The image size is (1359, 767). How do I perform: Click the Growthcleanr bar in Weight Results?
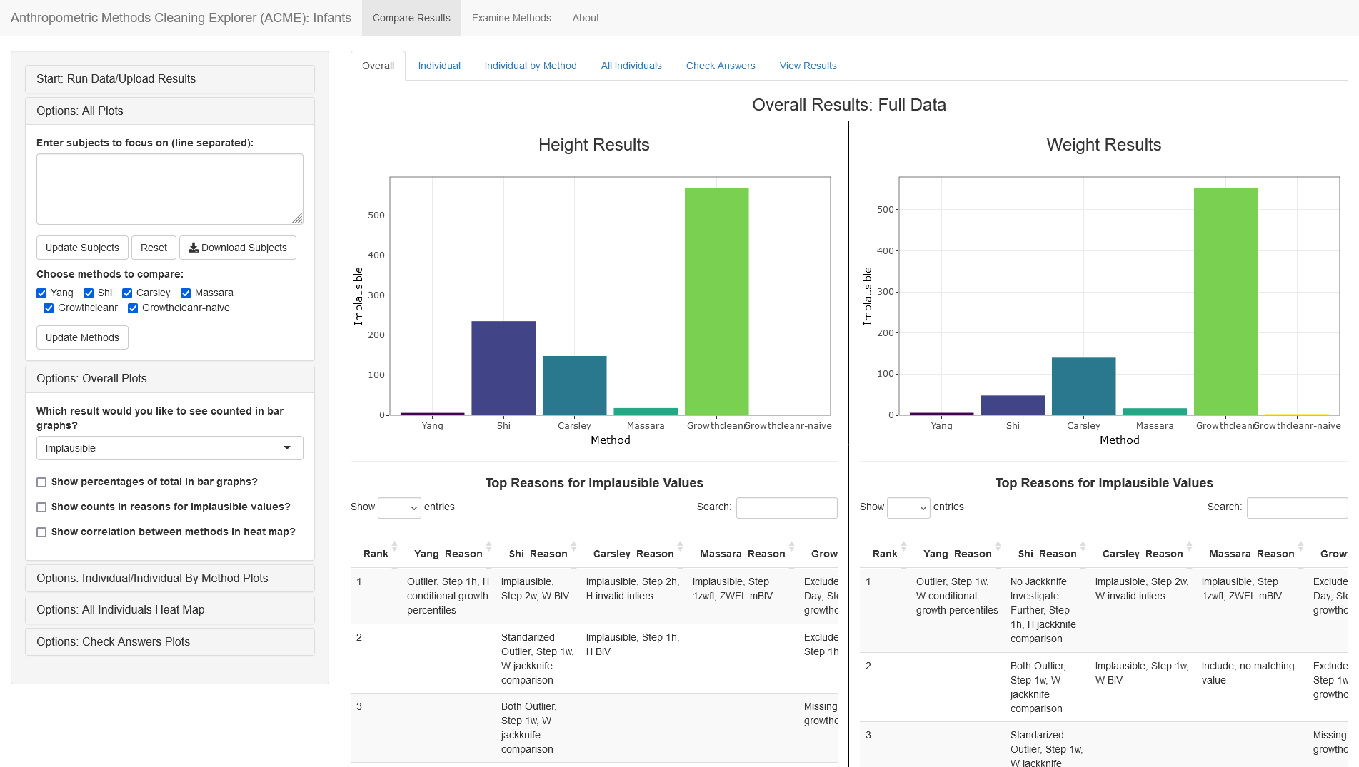click(x=1226, y=302)
